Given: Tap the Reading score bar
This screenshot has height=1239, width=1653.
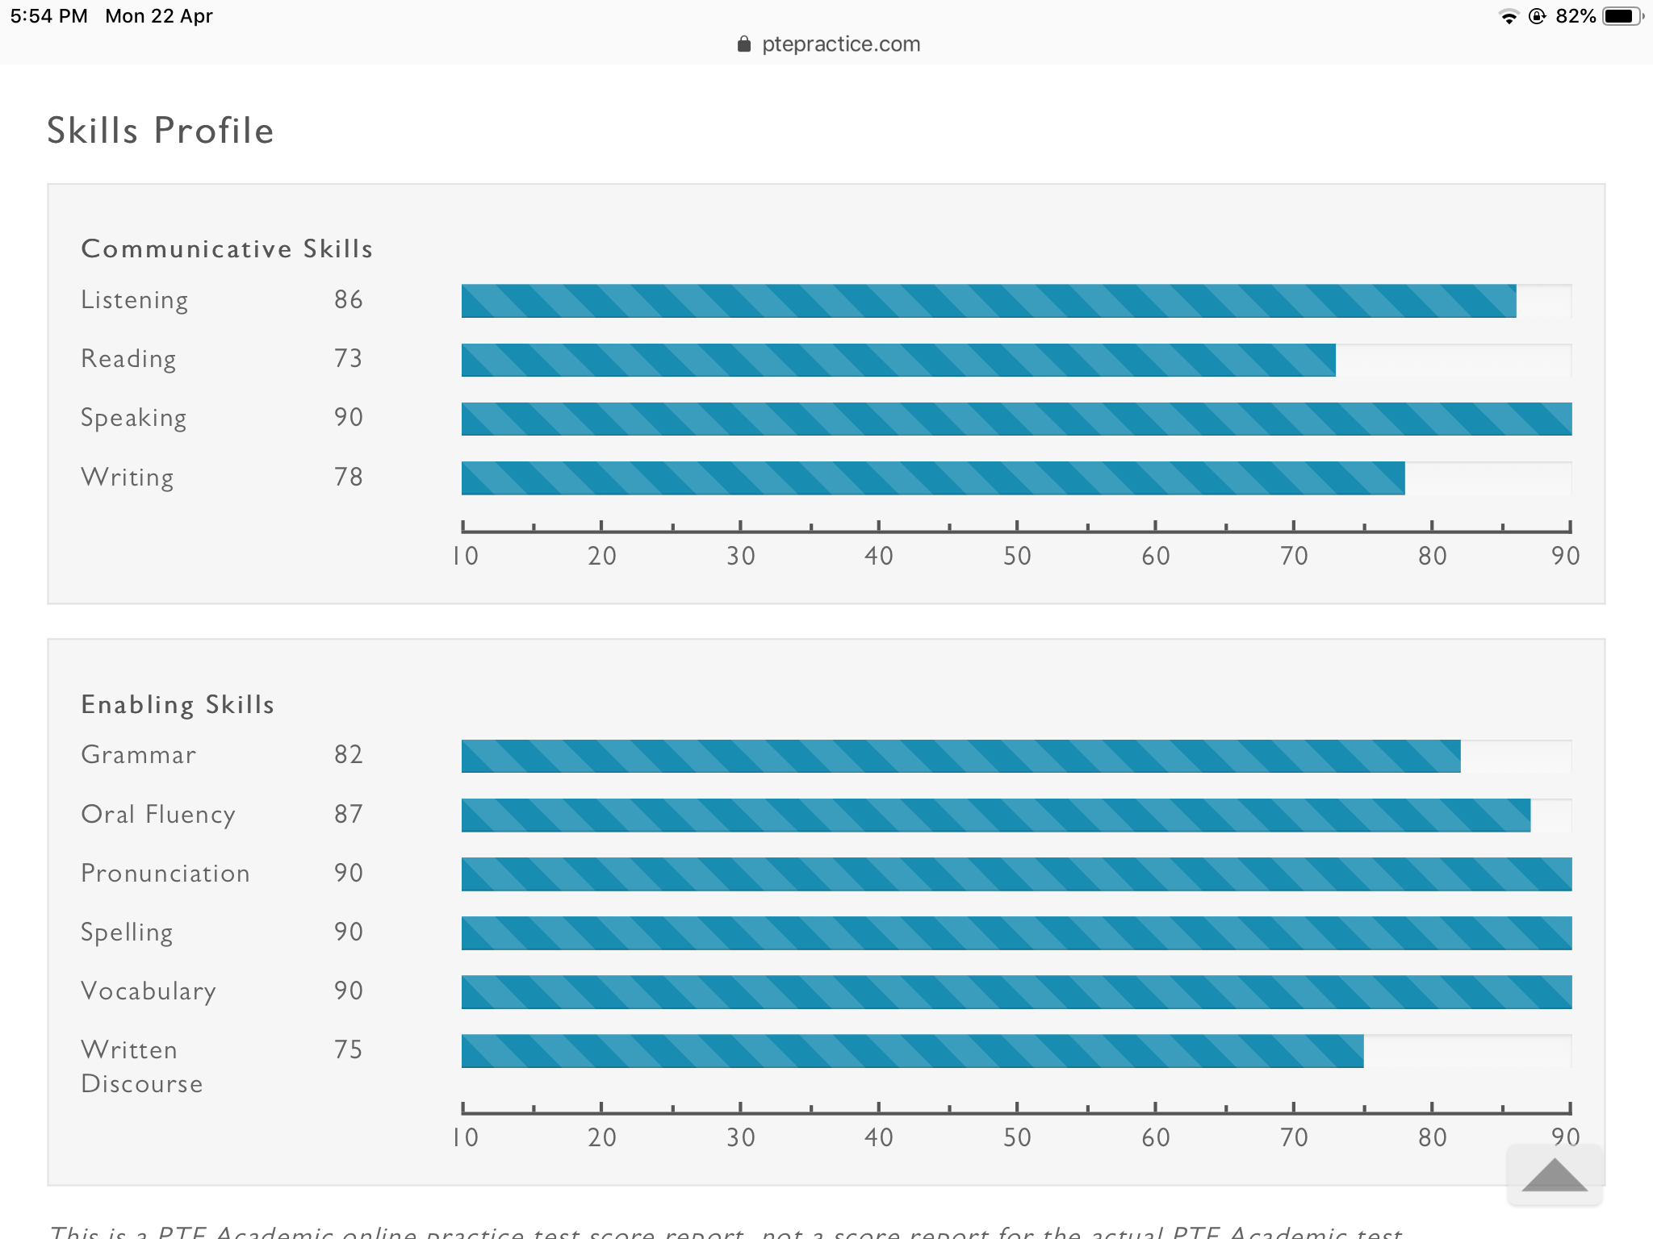Looking at the screenshot, I should click(898, 360).
